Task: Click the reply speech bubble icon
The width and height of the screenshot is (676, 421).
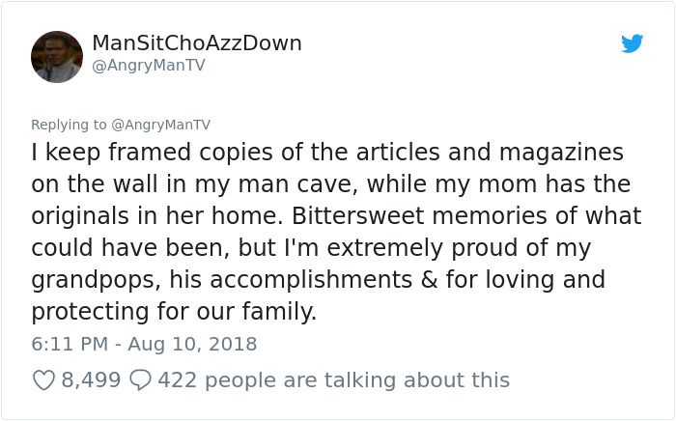Action: tap(139, 380)
